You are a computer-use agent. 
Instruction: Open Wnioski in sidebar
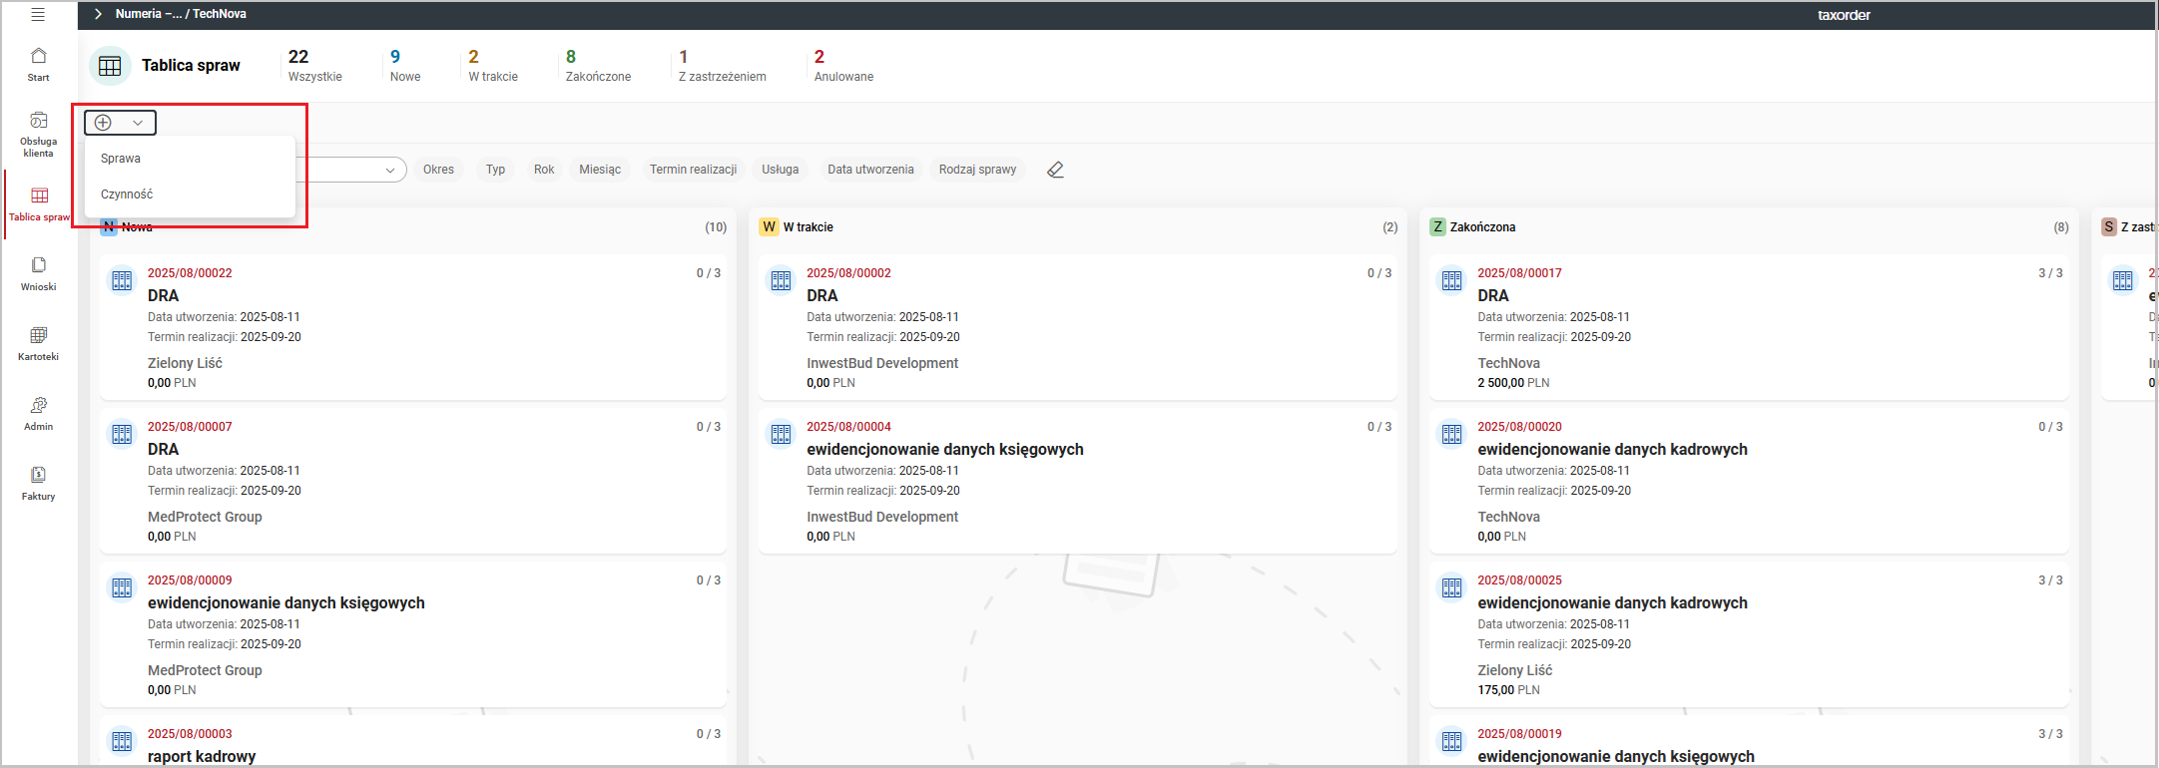(x=38, y=273)
